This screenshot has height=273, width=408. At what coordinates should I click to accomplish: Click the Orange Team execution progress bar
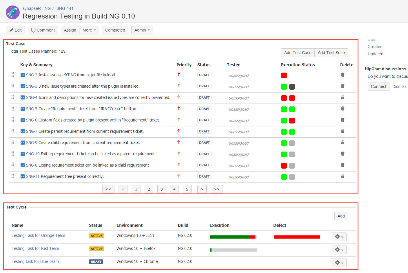(233, 237)
